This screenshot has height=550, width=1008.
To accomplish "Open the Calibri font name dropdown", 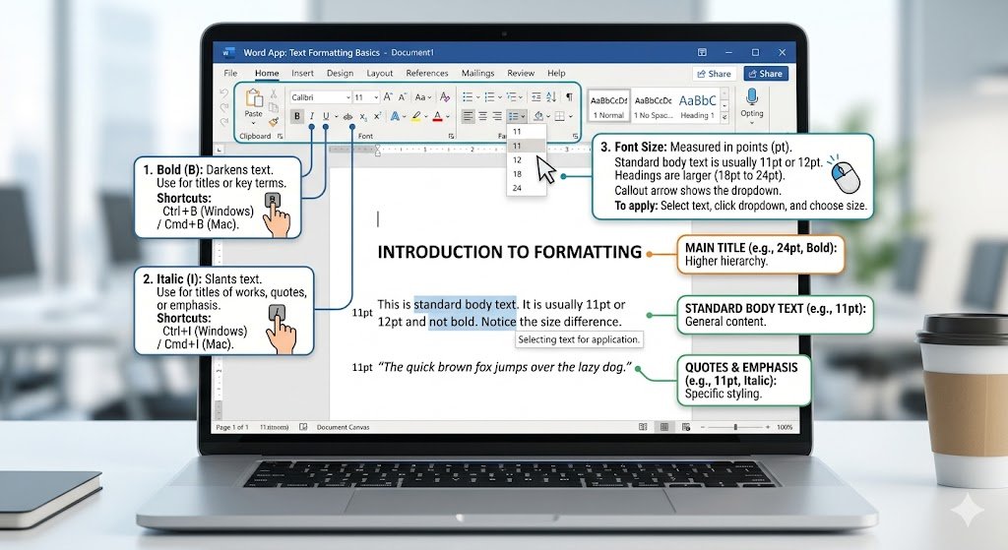I will [348, 97].
